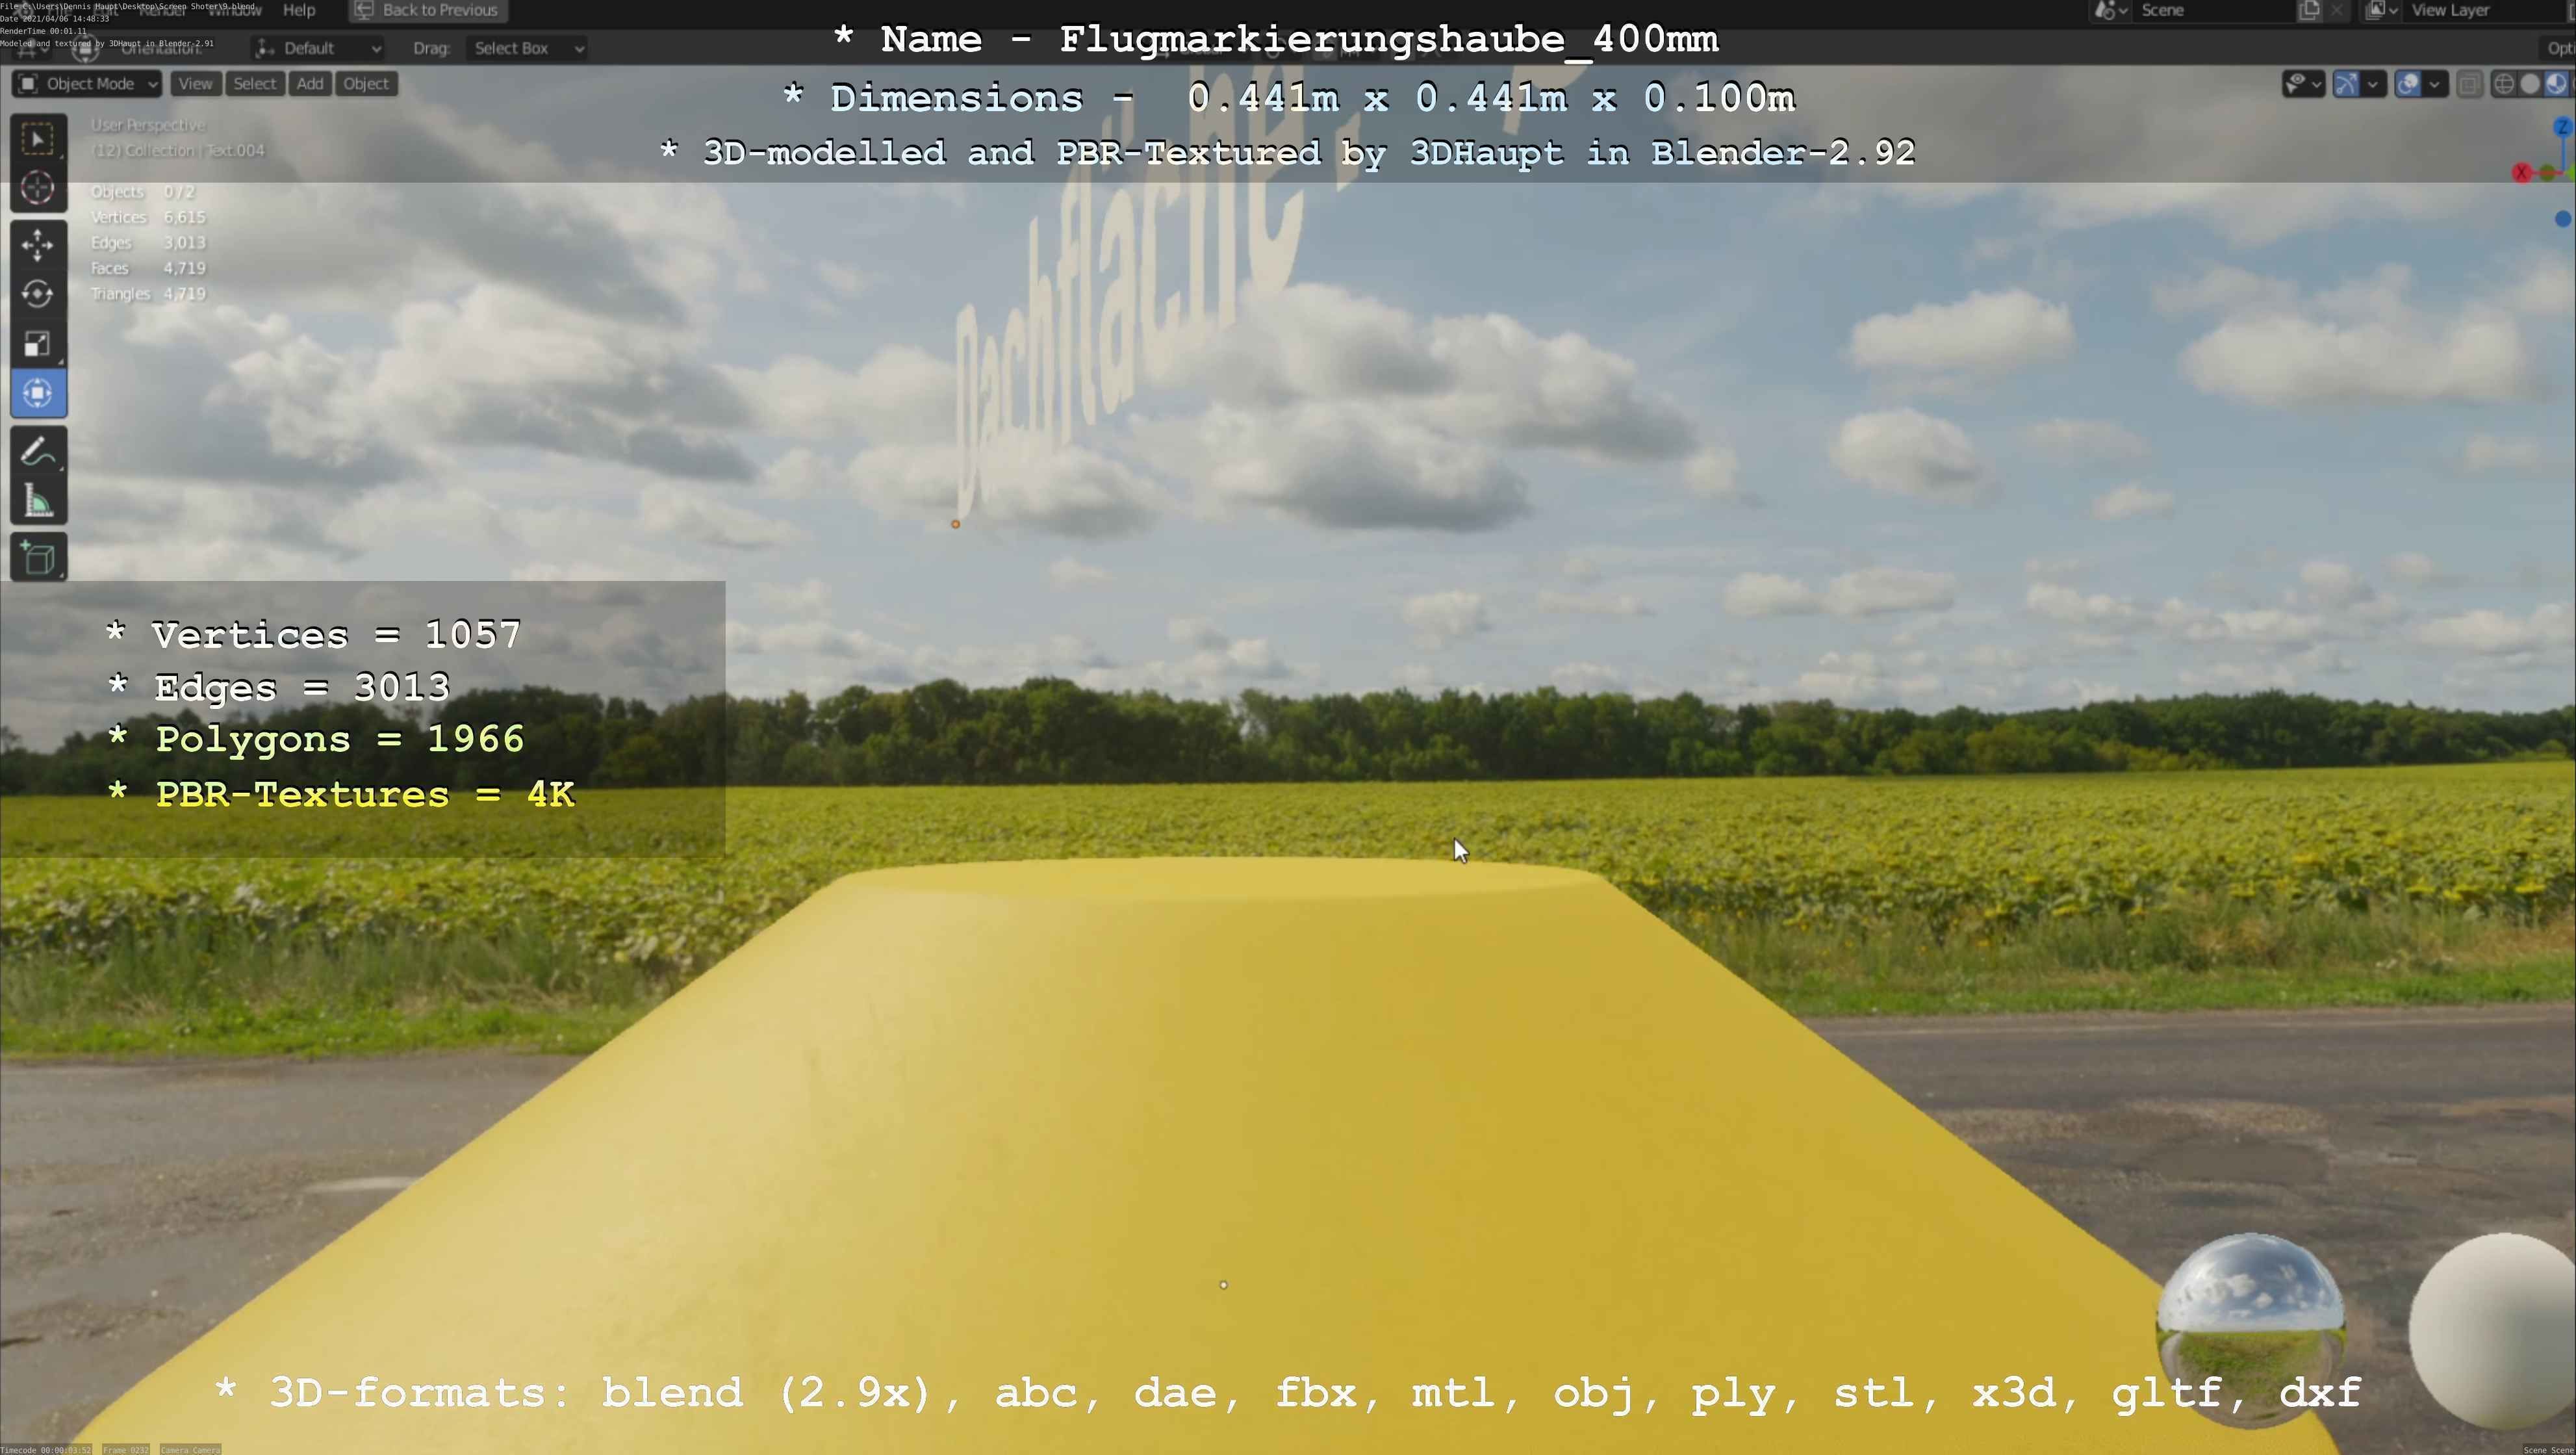Open the Object Mode dropdown
Image resolution: width=2576 pixels, height=1455 pixels.
click(88, 84)
